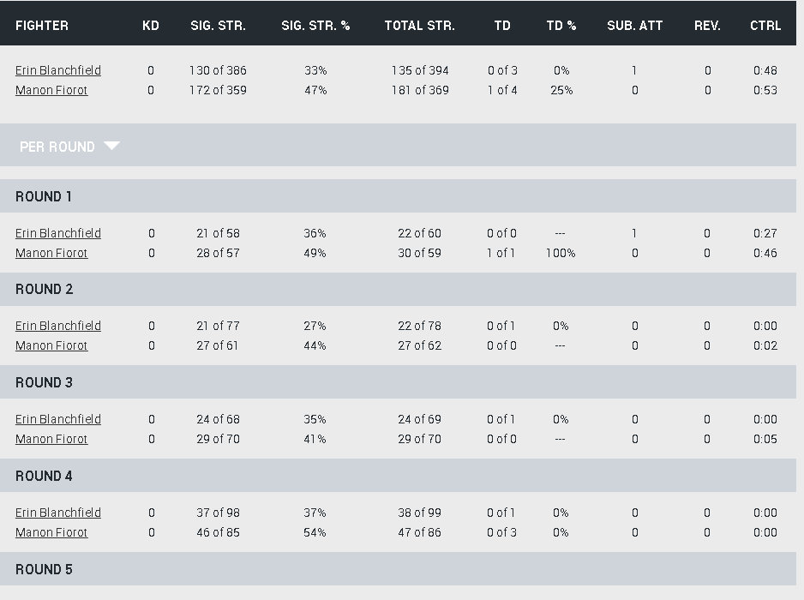Open Erin Blanchfield profile from Round 3
This screenshot has height=600, width=804.
tap(58, 419)
